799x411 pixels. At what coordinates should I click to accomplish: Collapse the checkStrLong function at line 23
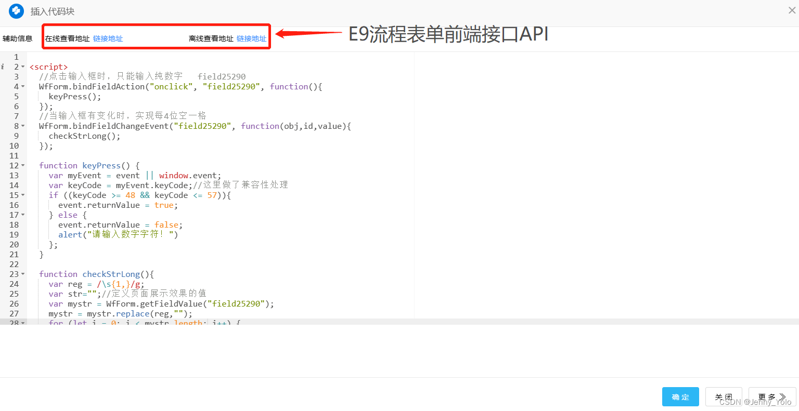23,274
